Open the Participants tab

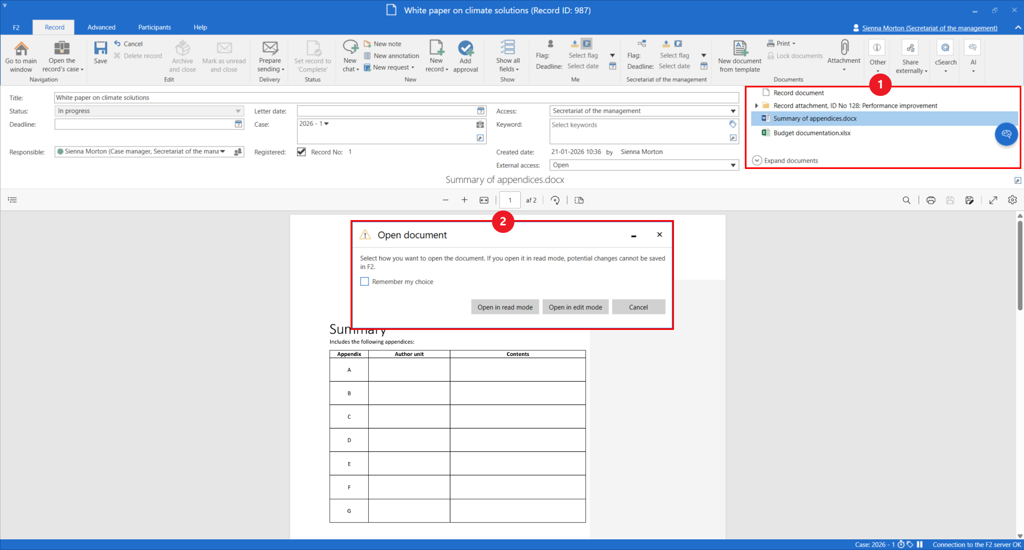click(154, 27)
